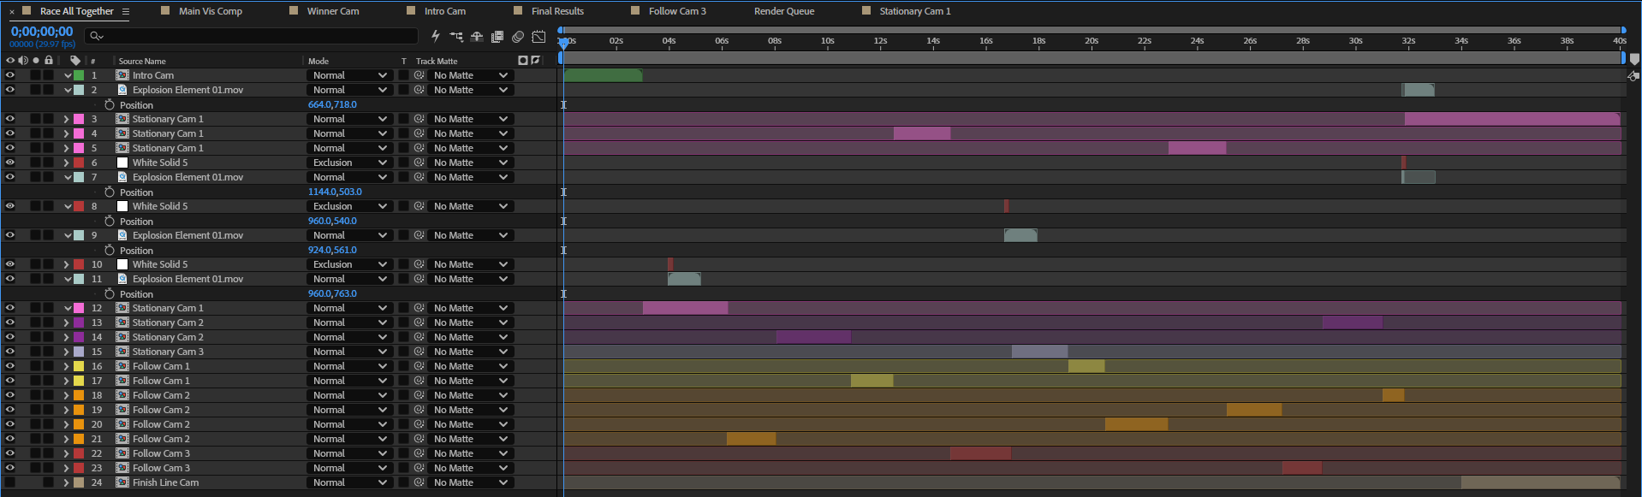
Task: Show layer 24 Finish Line Cam
Action: pos(10,482)
